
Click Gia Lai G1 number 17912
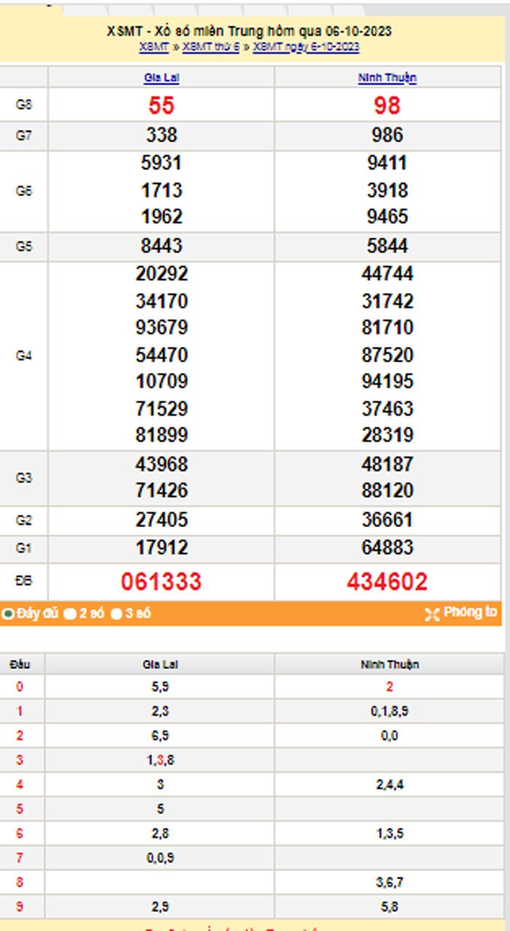point(161,548)
